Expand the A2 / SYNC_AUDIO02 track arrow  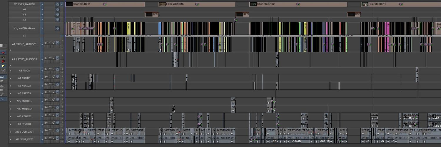[x=11, y=65]
